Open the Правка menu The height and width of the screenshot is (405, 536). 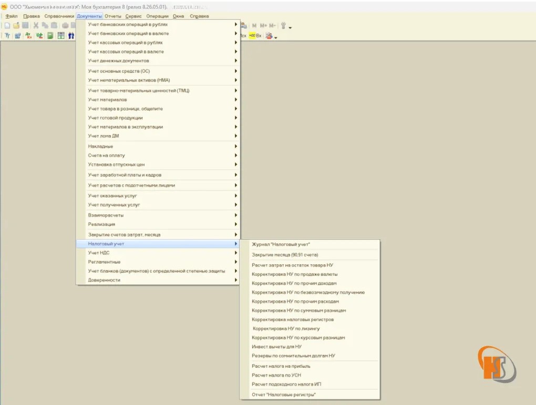(x=32, y=16)
